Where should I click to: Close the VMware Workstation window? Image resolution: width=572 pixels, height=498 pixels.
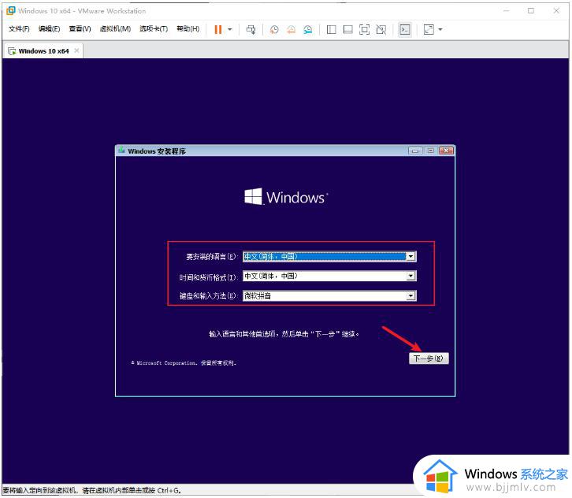click(x=556, y=10)
